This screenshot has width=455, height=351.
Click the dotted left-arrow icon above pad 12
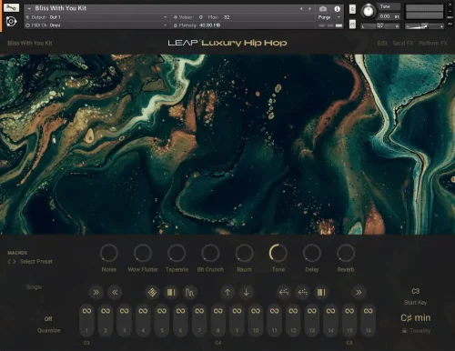coord(302,292)
